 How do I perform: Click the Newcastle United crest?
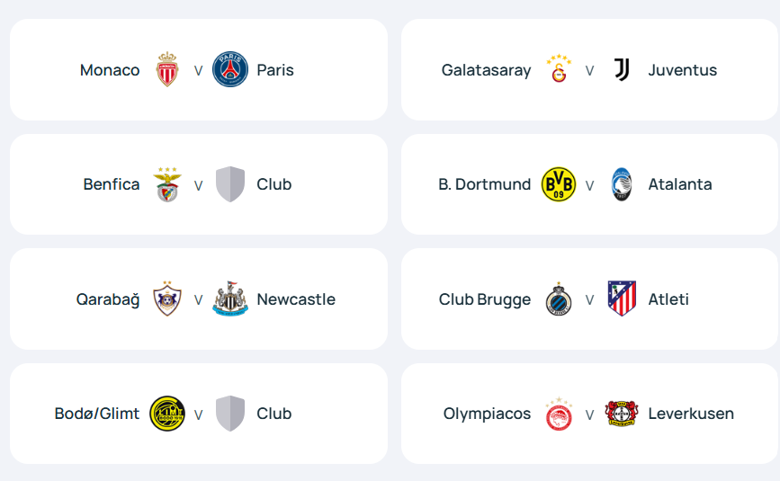pyautogui.click(x=230, y=299)
